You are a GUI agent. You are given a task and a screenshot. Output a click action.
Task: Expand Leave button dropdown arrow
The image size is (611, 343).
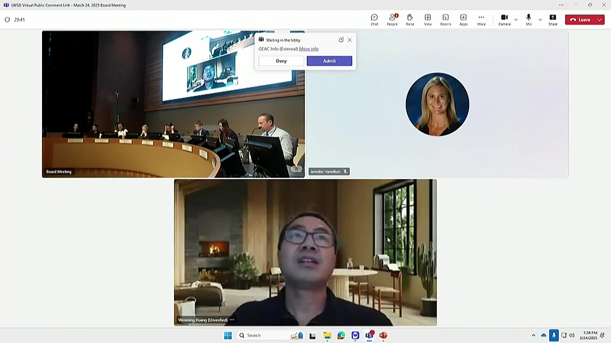pos(600,20)
